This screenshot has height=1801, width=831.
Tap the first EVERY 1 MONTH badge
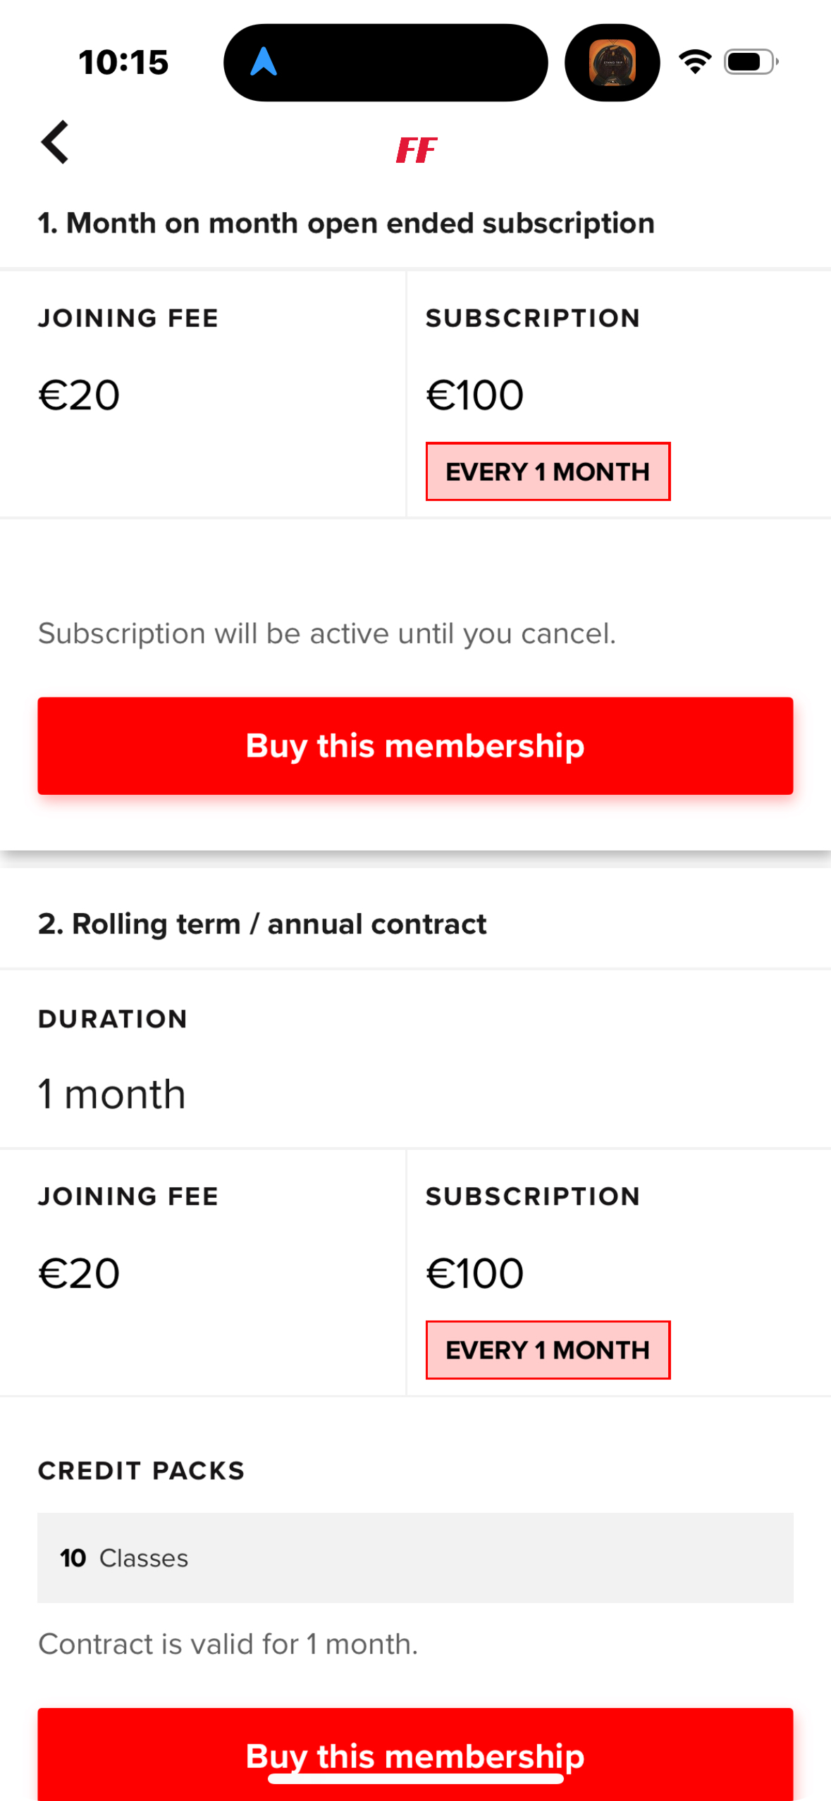(548, 471)
